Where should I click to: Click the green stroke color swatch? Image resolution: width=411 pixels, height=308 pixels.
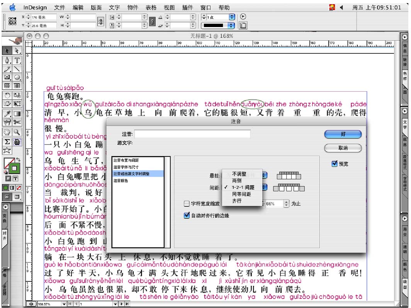tap(15, 168)
